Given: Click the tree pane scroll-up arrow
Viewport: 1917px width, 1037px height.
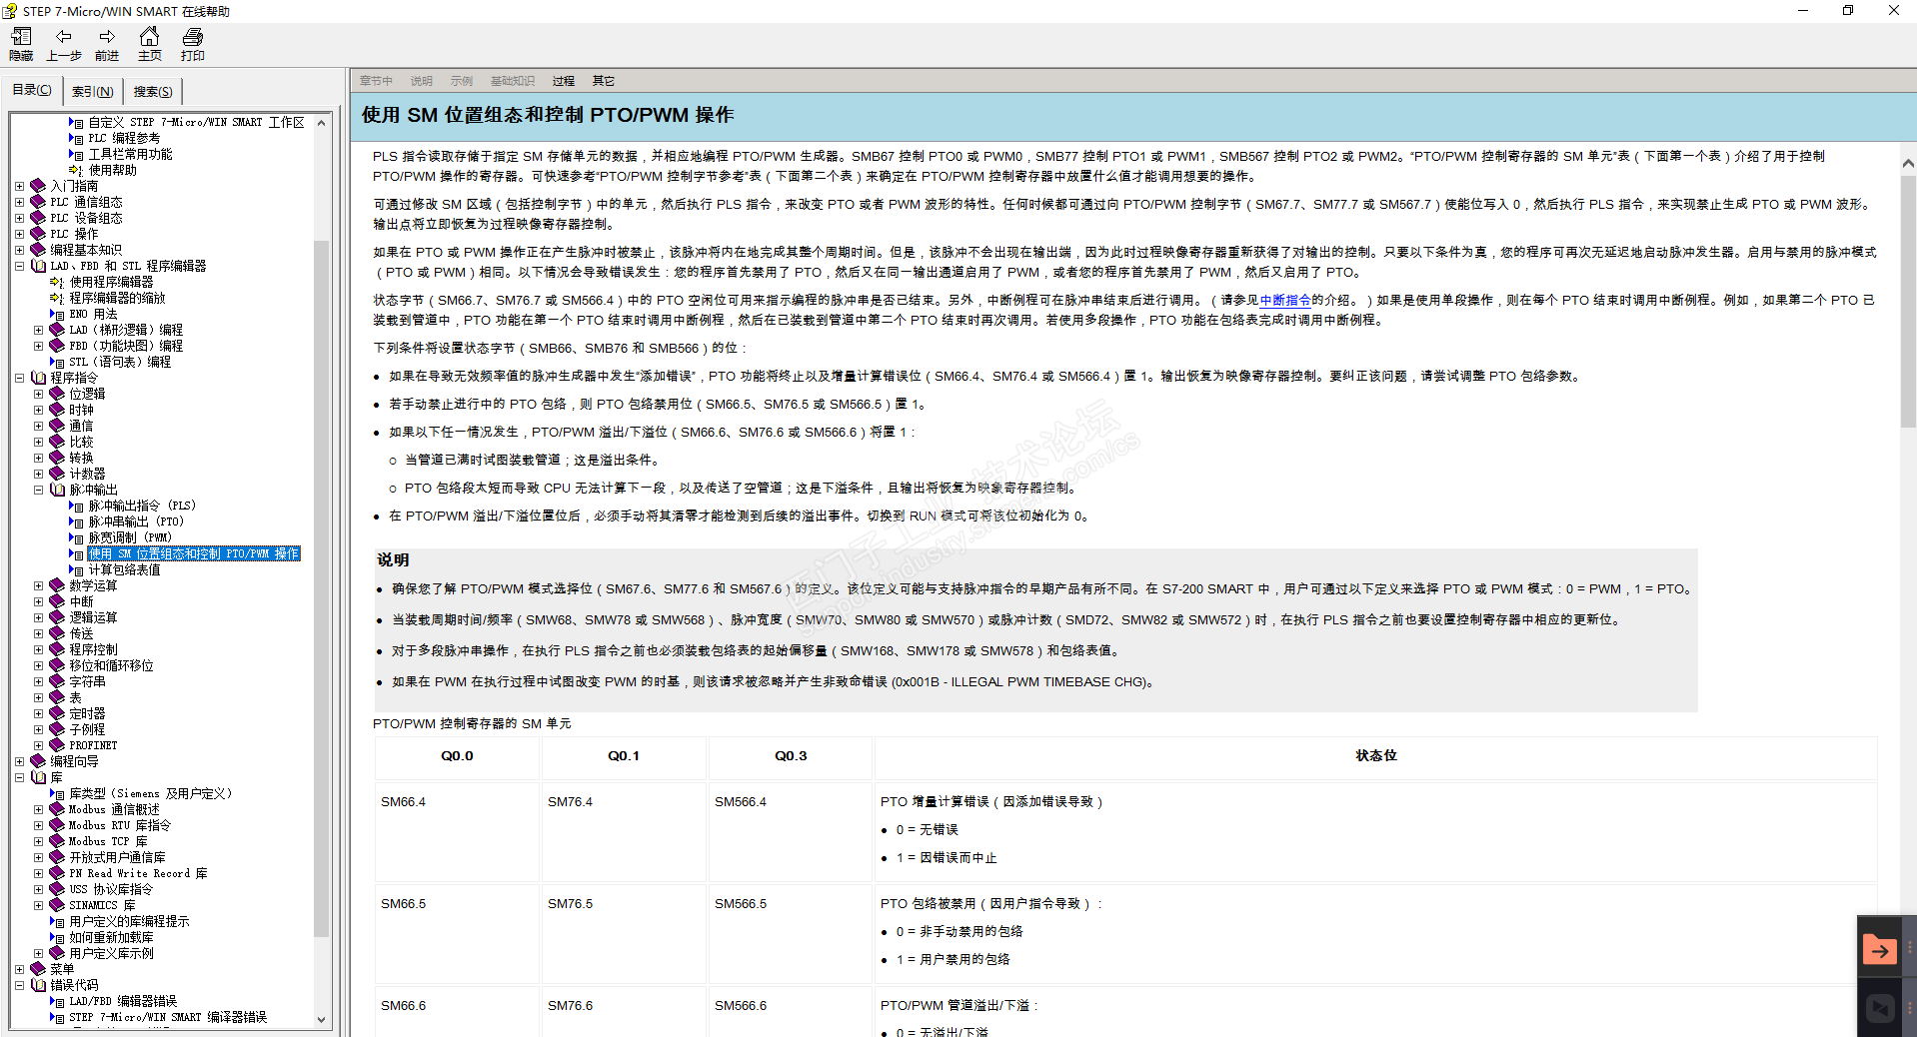Looking at the screenshot, I should point(321,123).
